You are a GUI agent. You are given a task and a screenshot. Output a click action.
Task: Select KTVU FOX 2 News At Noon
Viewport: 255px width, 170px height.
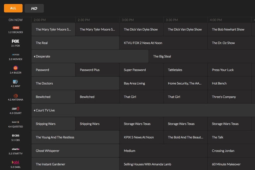(x=147, y=43)
